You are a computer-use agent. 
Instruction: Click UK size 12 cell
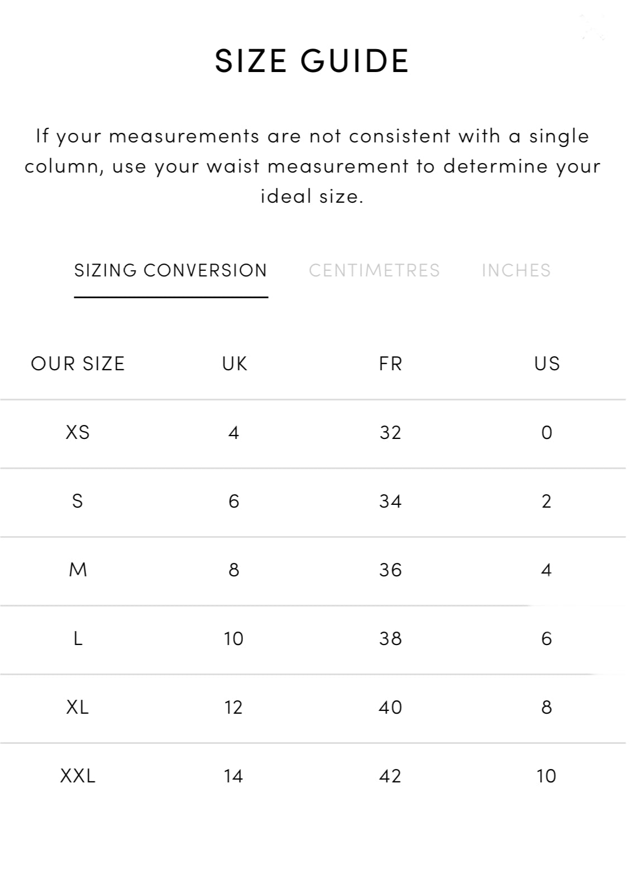click(x=233, y=707)
